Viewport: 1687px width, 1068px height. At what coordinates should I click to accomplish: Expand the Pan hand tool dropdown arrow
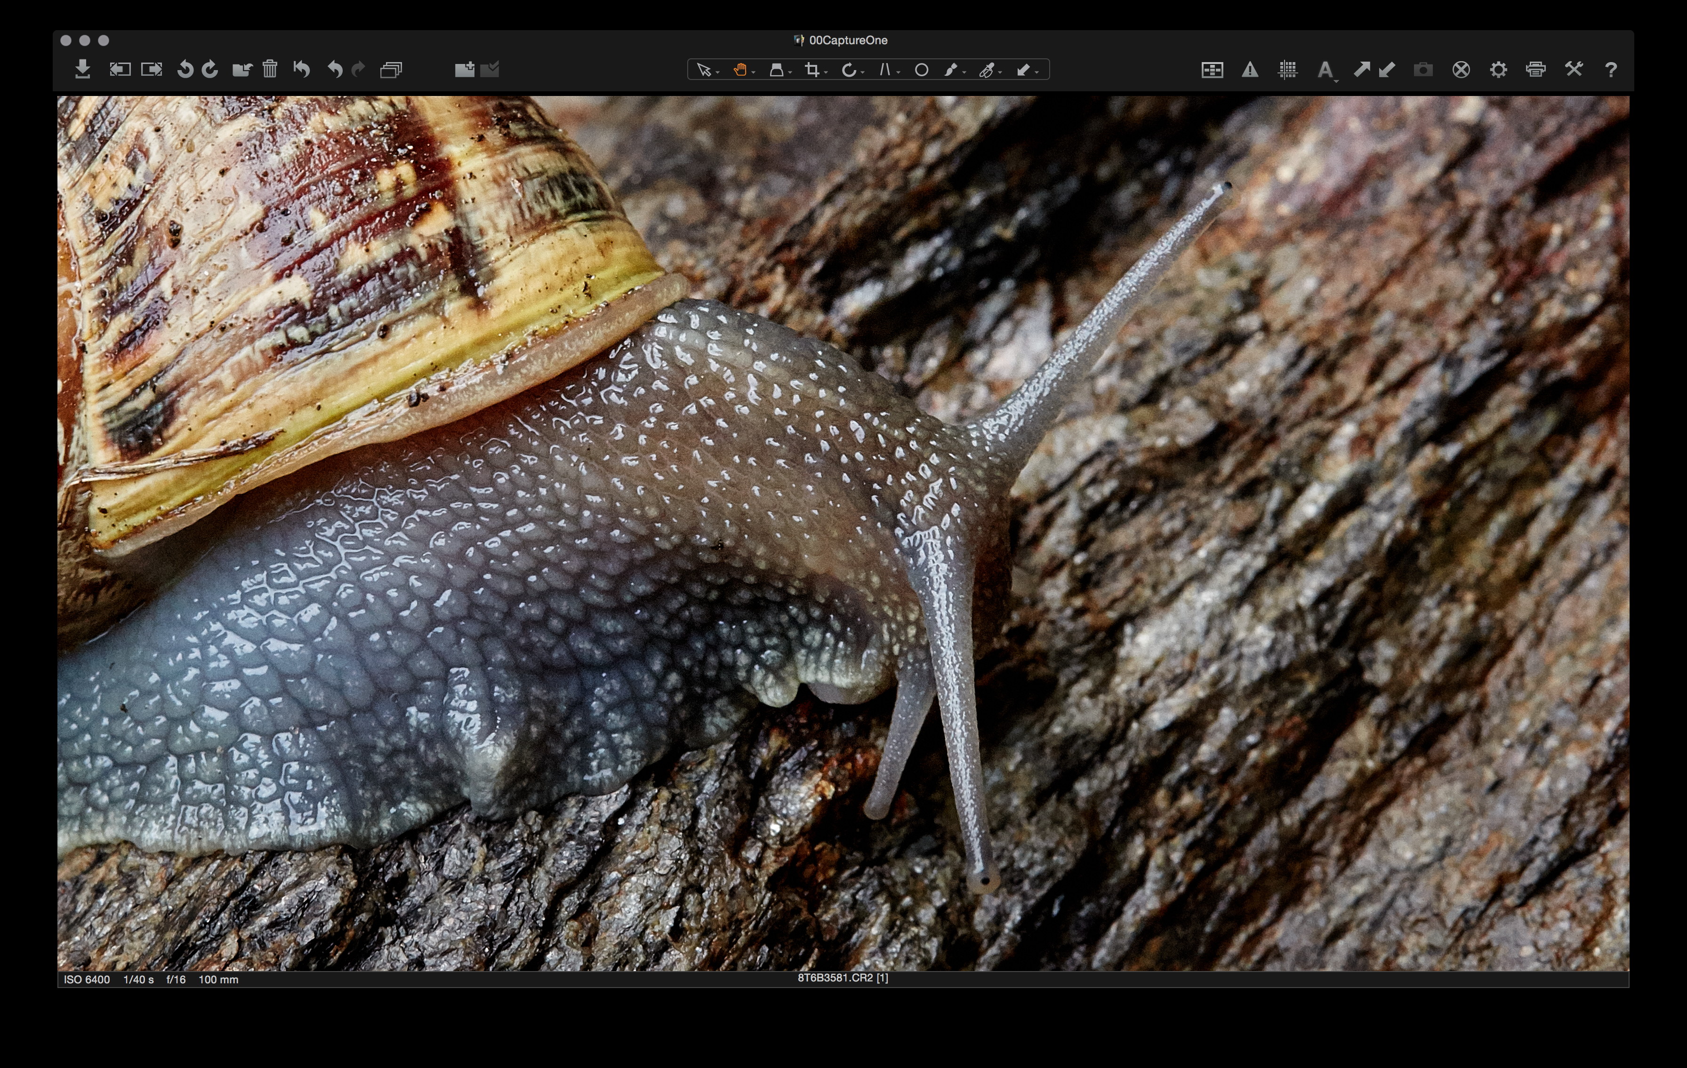click(x=754, y=72)
